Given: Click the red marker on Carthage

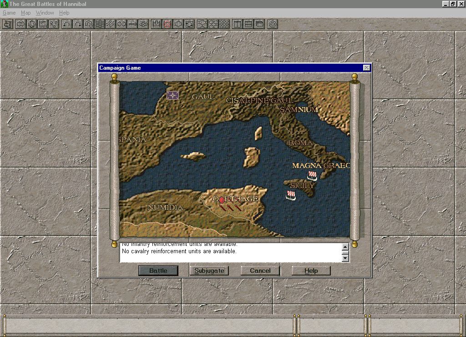Looking at the screenshot, I should (x=222, y=200).
